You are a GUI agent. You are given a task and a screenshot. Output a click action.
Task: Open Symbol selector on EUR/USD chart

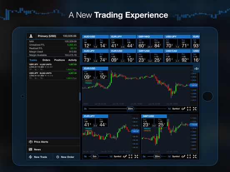(176, 109)
